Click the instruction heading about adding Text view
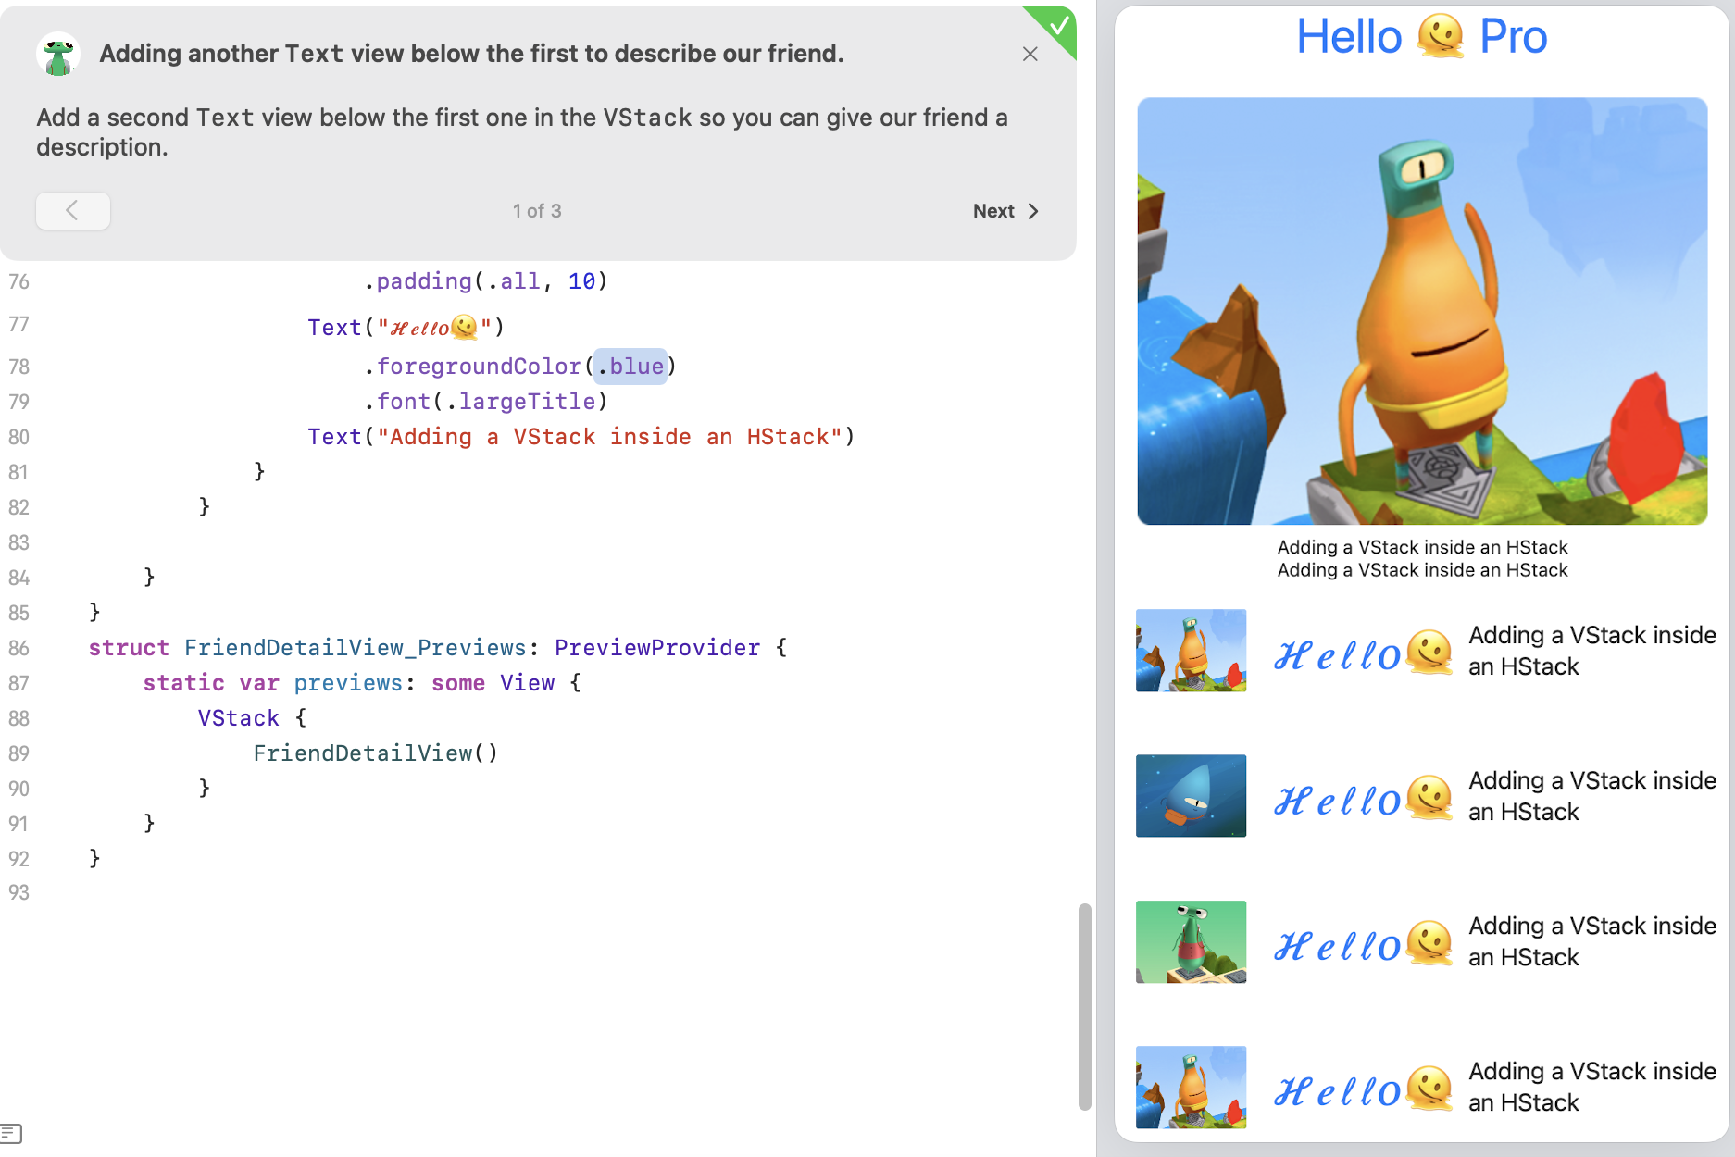Image resolution: width=1735 pixels, height=1157 pixels. pyautogui.click(x=471, y=54)
